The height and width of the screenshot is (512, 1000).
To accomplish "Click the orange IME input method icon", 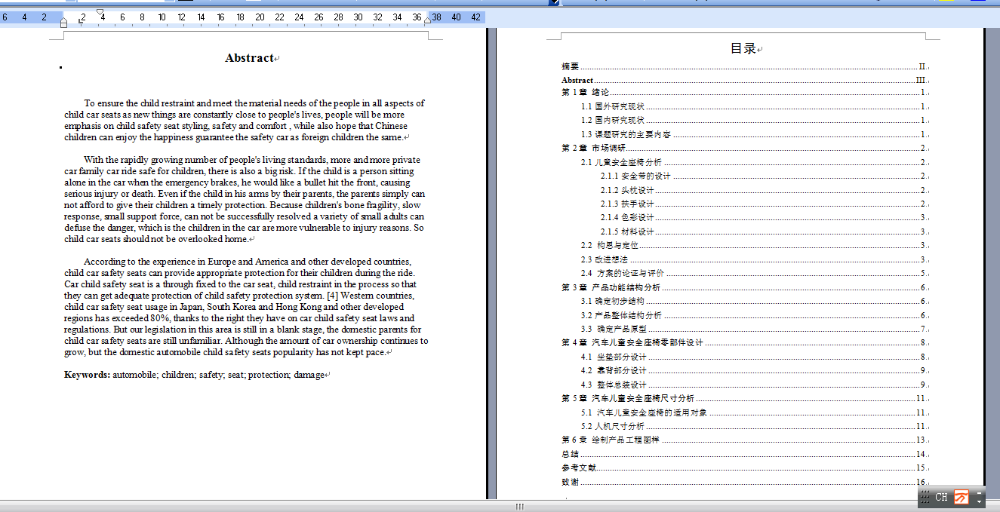I will pyautogui.click(x=961, y=498).
